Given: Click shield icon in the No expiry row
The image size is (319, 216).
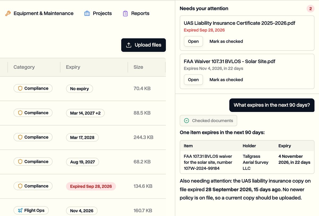Looking at the screenshot, I should (x=20, y=88).
